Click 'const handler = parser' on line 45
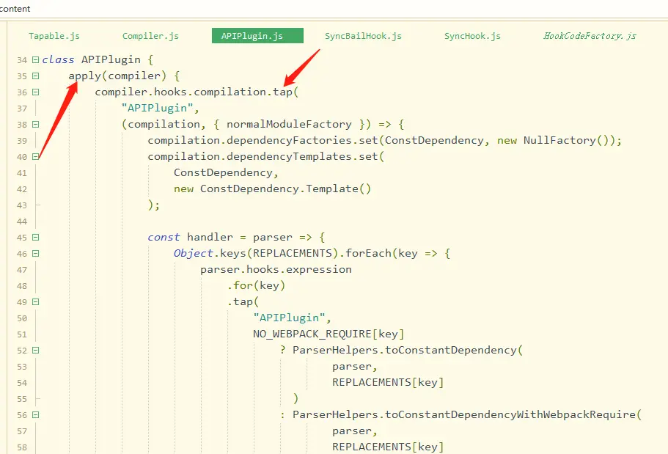 click(x=220, y=238)
